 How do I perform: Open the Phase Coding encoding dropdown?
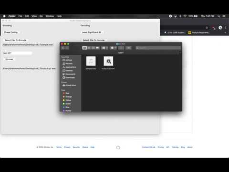click(12, 32)
